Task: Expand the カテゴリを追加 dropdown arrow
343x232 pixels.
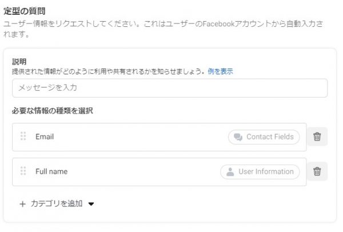Action: [x=91, y=204]
